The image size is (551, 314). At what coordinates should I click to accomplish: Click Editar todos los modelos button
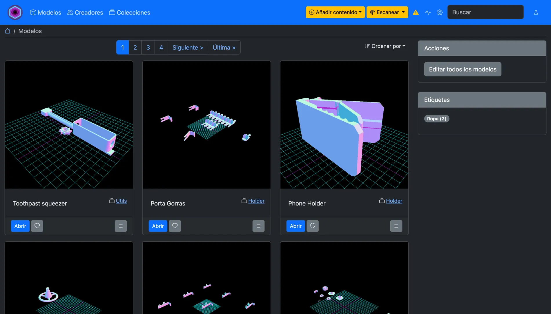(463, 69)
